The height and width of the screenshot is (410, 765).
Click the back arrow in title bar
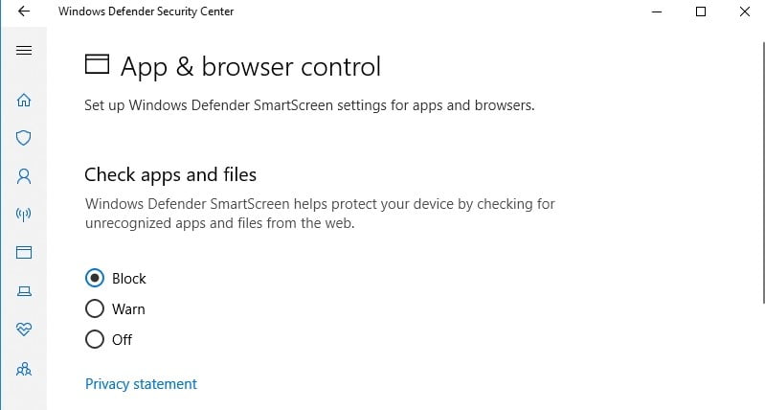[25, 11]
